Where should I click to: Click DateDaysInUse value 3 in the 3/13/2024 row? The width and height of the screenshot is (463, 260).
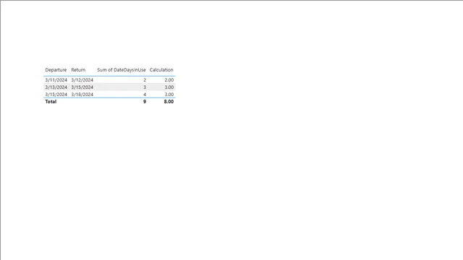pyautogui.click(x=145, y=87)
